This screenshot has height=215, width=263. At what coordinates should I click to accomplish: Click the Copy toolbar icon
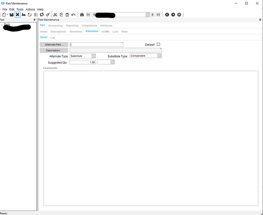coord(61,15)
